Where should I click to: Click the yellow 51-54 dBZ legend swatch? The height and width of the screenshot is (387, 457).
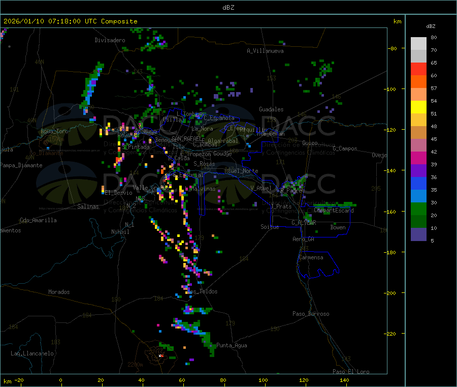(x=418, y=107)
